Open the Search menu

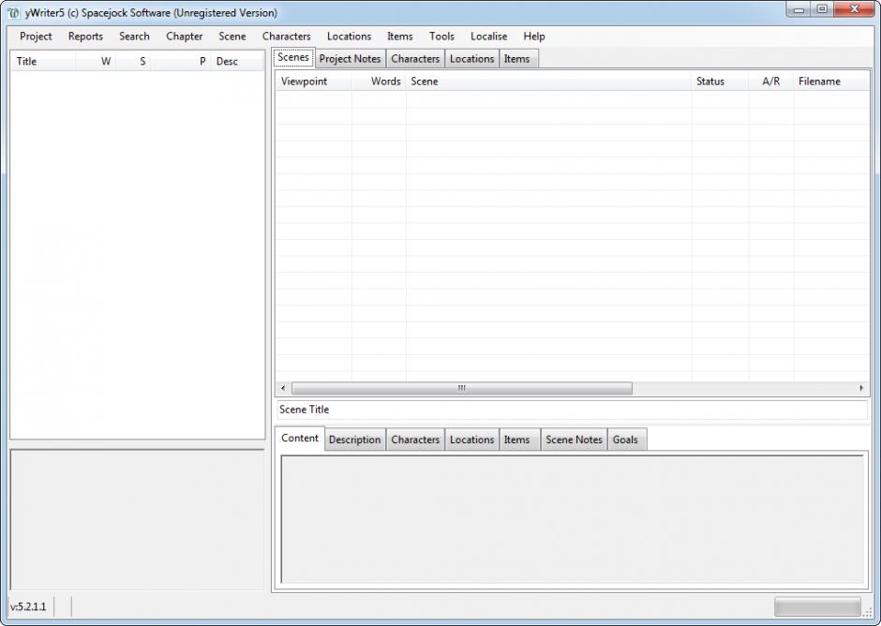pos(134,36)
